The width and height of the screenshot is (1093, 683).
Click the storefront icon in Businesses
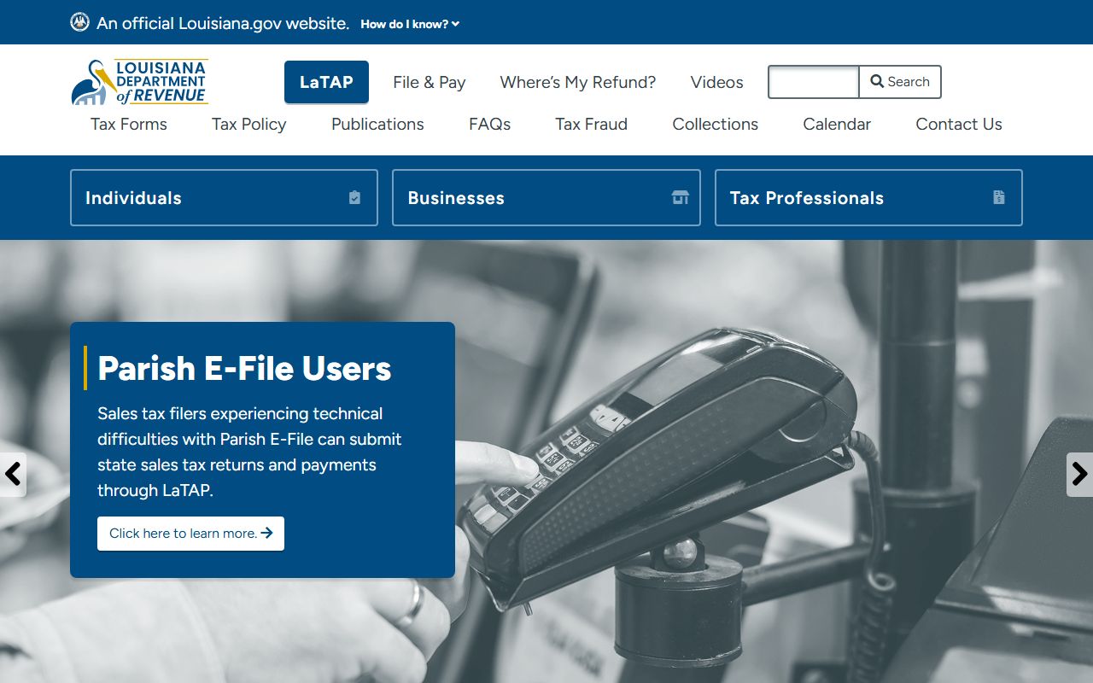tap(680, 197)
